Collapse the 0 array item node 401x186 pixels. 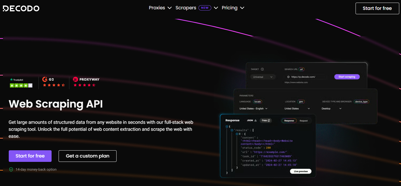click(237, 134)
